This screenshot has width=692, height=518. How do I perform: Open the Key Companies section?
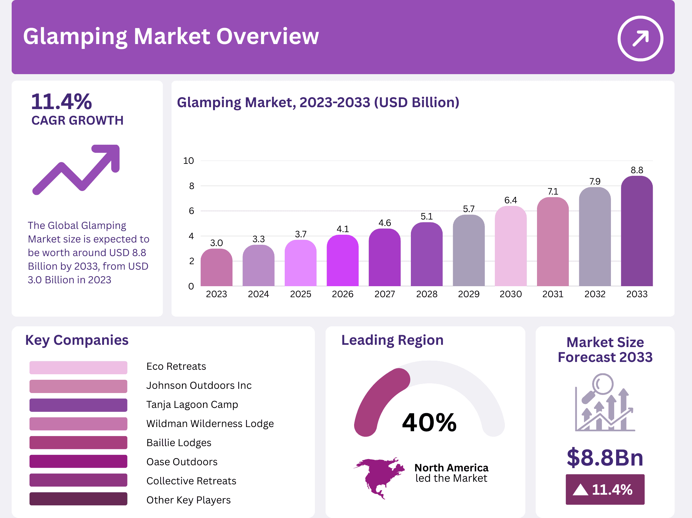point(77,340)
